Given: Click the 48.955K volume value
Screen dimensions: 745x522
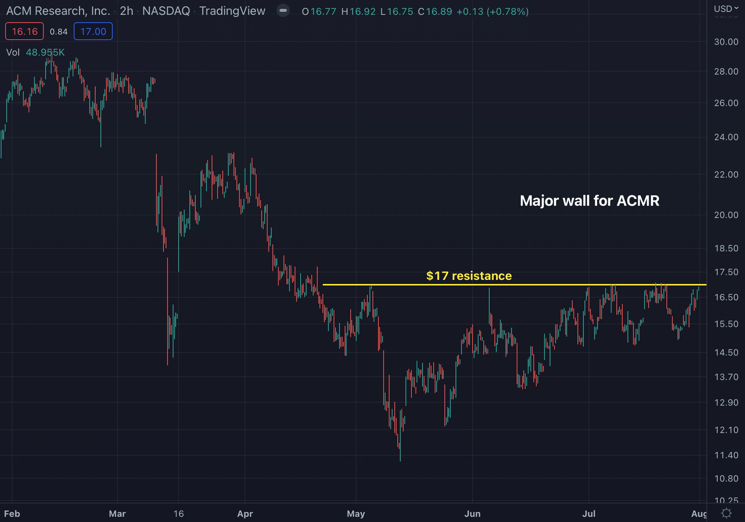Looking at the screenshot, I should point(45,52).
